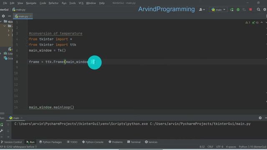This screenshot has width=267, height=150.
Task: Open the Window menu
Action: [91, 3]
